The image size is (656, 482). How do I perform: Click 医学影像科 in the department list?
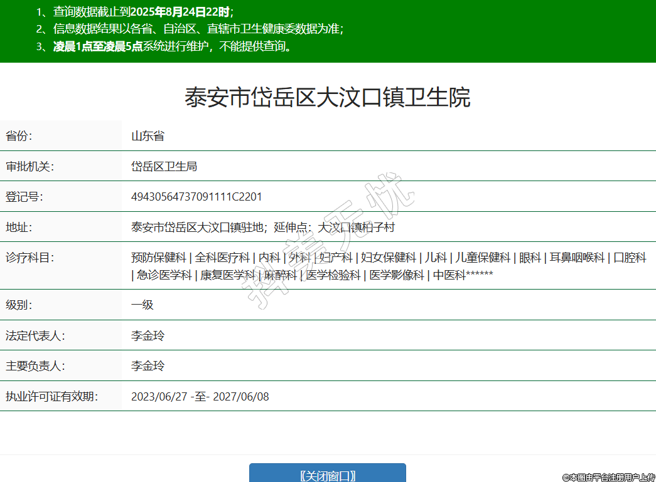tap(396, 275)
